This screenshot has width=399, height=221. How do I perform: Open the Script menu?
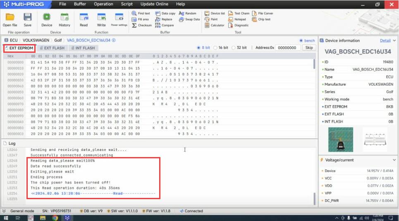click(127, 4)
